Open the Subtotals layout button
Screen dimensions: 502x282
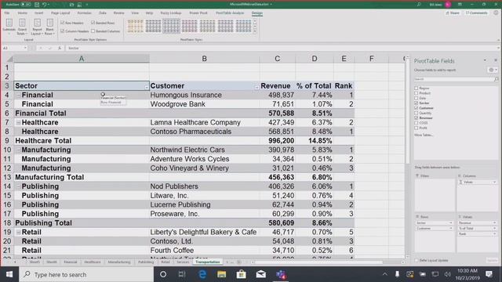point(9,27)
